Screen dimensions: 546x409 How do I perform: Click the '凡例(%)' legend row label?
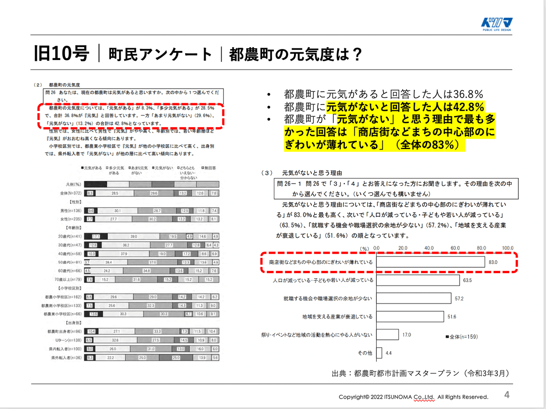pos(74,185)
